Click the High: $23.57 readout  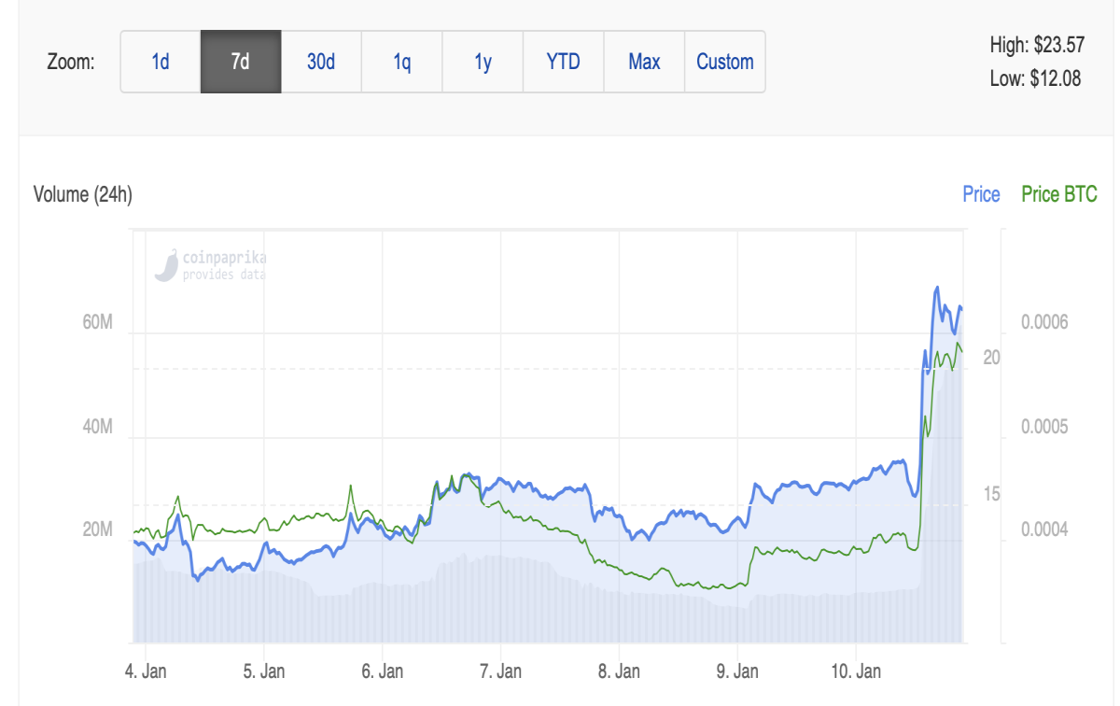point(1037,44)
